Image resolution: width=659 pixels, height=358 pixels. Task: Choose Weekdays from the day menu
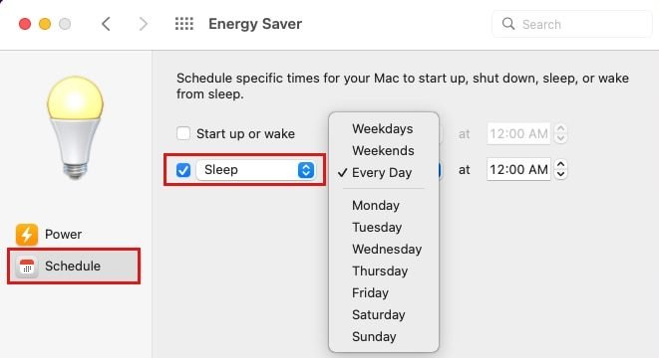coord(383,128)
